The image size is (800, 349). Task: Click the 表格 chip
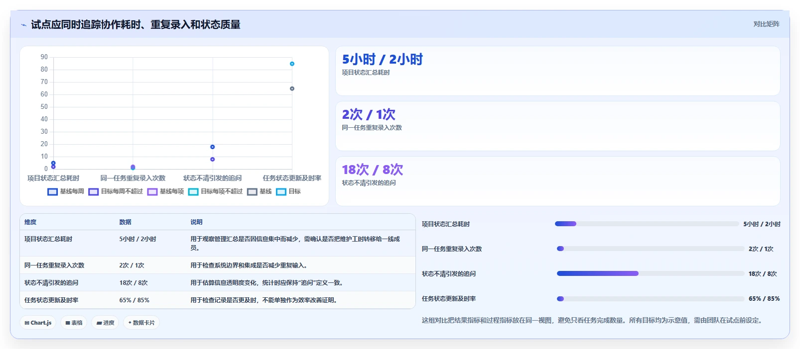(74, 323)
